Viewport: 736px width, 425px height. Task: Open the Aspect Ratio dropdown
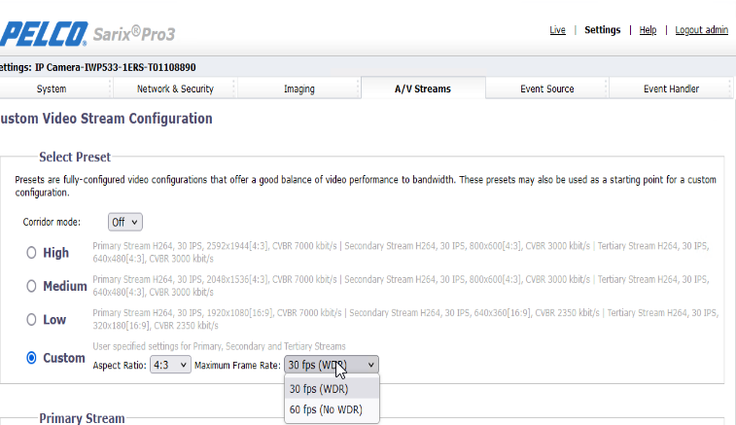170,365
